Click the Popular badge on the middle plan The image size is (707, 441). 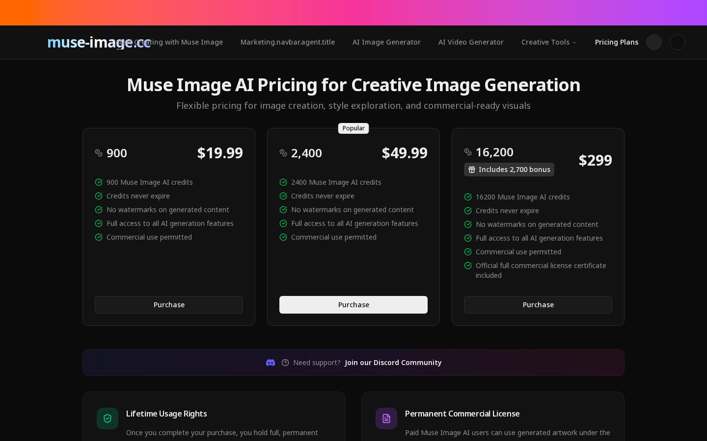point(353,128)
